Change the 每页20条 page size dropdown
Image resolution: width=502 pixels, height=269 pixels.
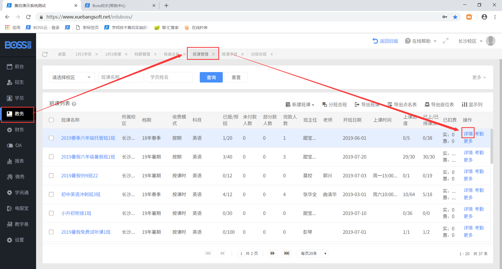(312, 253)
